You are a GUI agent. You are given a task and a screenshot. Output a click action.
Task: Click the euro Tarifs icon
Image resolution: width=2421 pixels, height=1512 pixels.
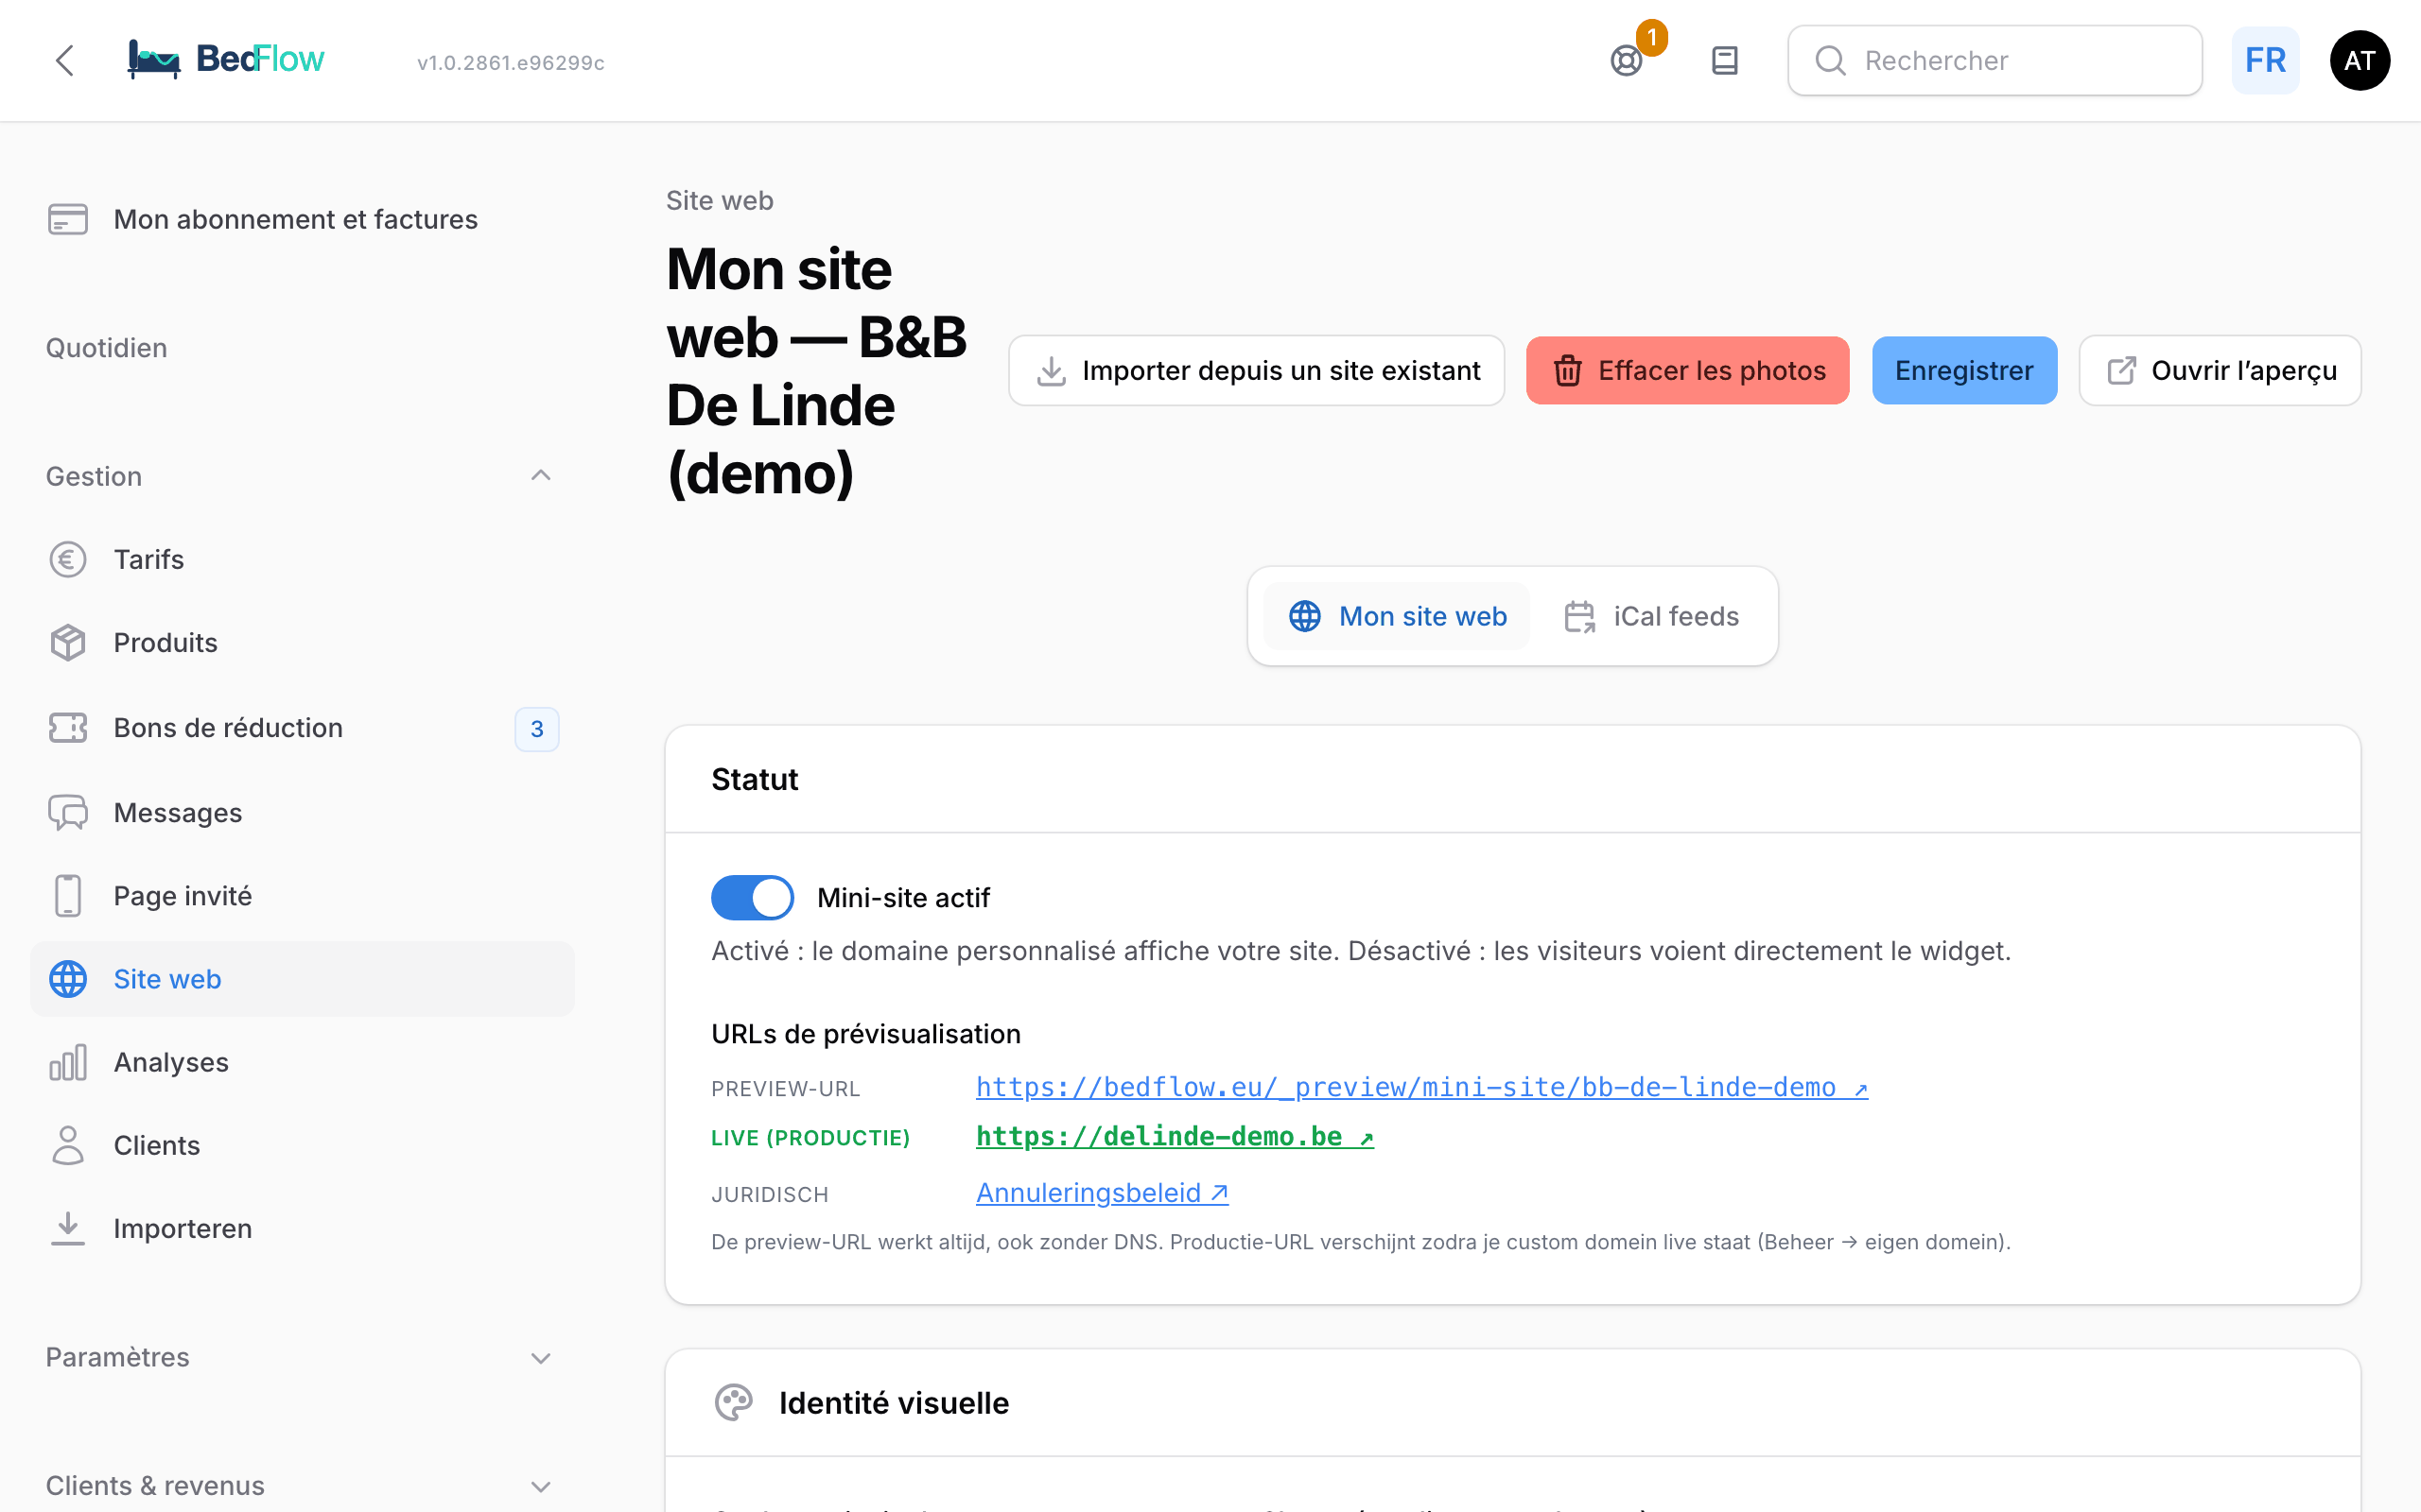coord(68,559)
